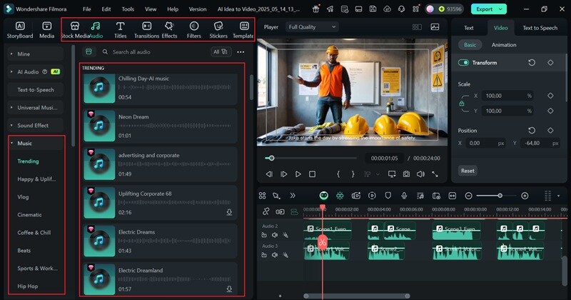
Task: Play the preview video
Action: coord(298,174)
